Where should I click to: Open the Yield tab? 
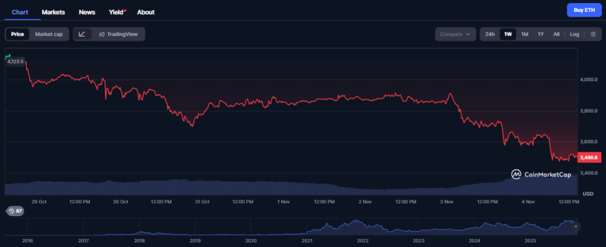tap(116, 12)
